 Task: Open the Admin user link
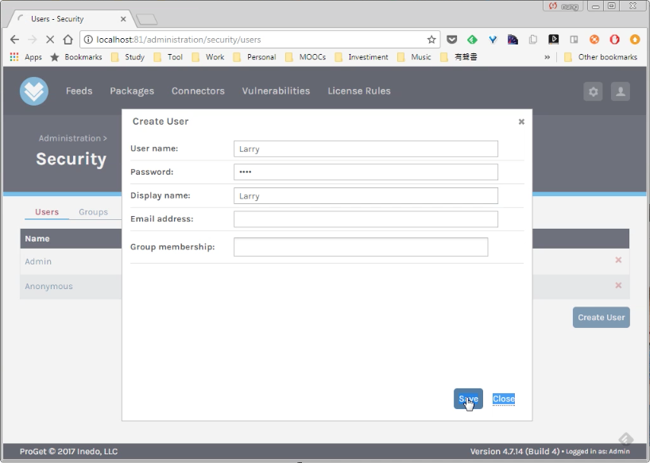(x=38, y=261)
